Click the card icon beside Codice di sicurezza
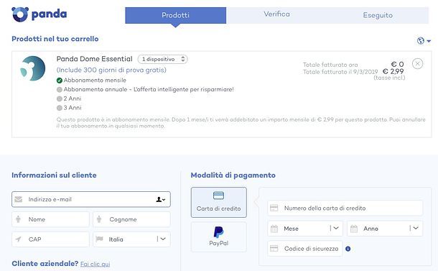 (274, 248)
